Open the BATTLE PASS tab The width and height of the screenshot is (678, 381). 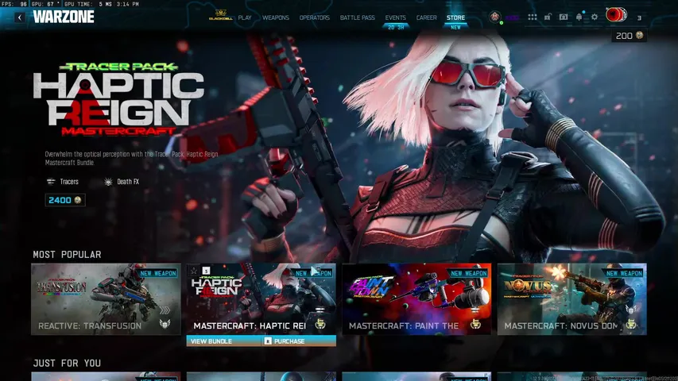point(357,17)
